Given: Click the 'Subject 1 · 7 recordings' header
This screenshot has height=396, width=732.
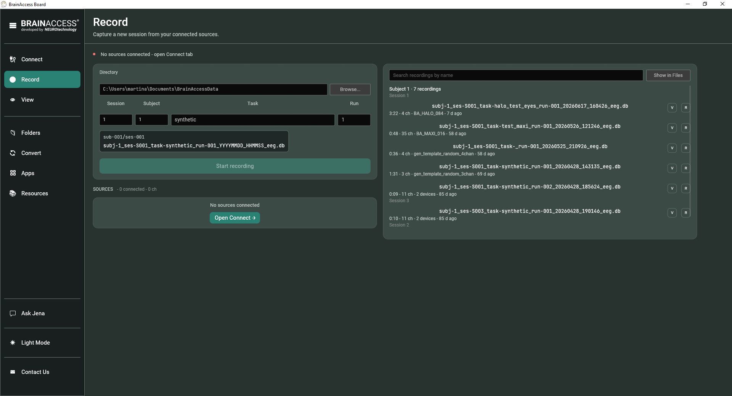Looking at the screenshot, I should pyautogui.click(x=415, y=89).
